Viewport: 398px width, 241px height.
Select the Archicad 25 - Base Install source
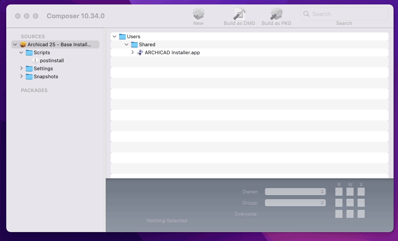[56, 44]
